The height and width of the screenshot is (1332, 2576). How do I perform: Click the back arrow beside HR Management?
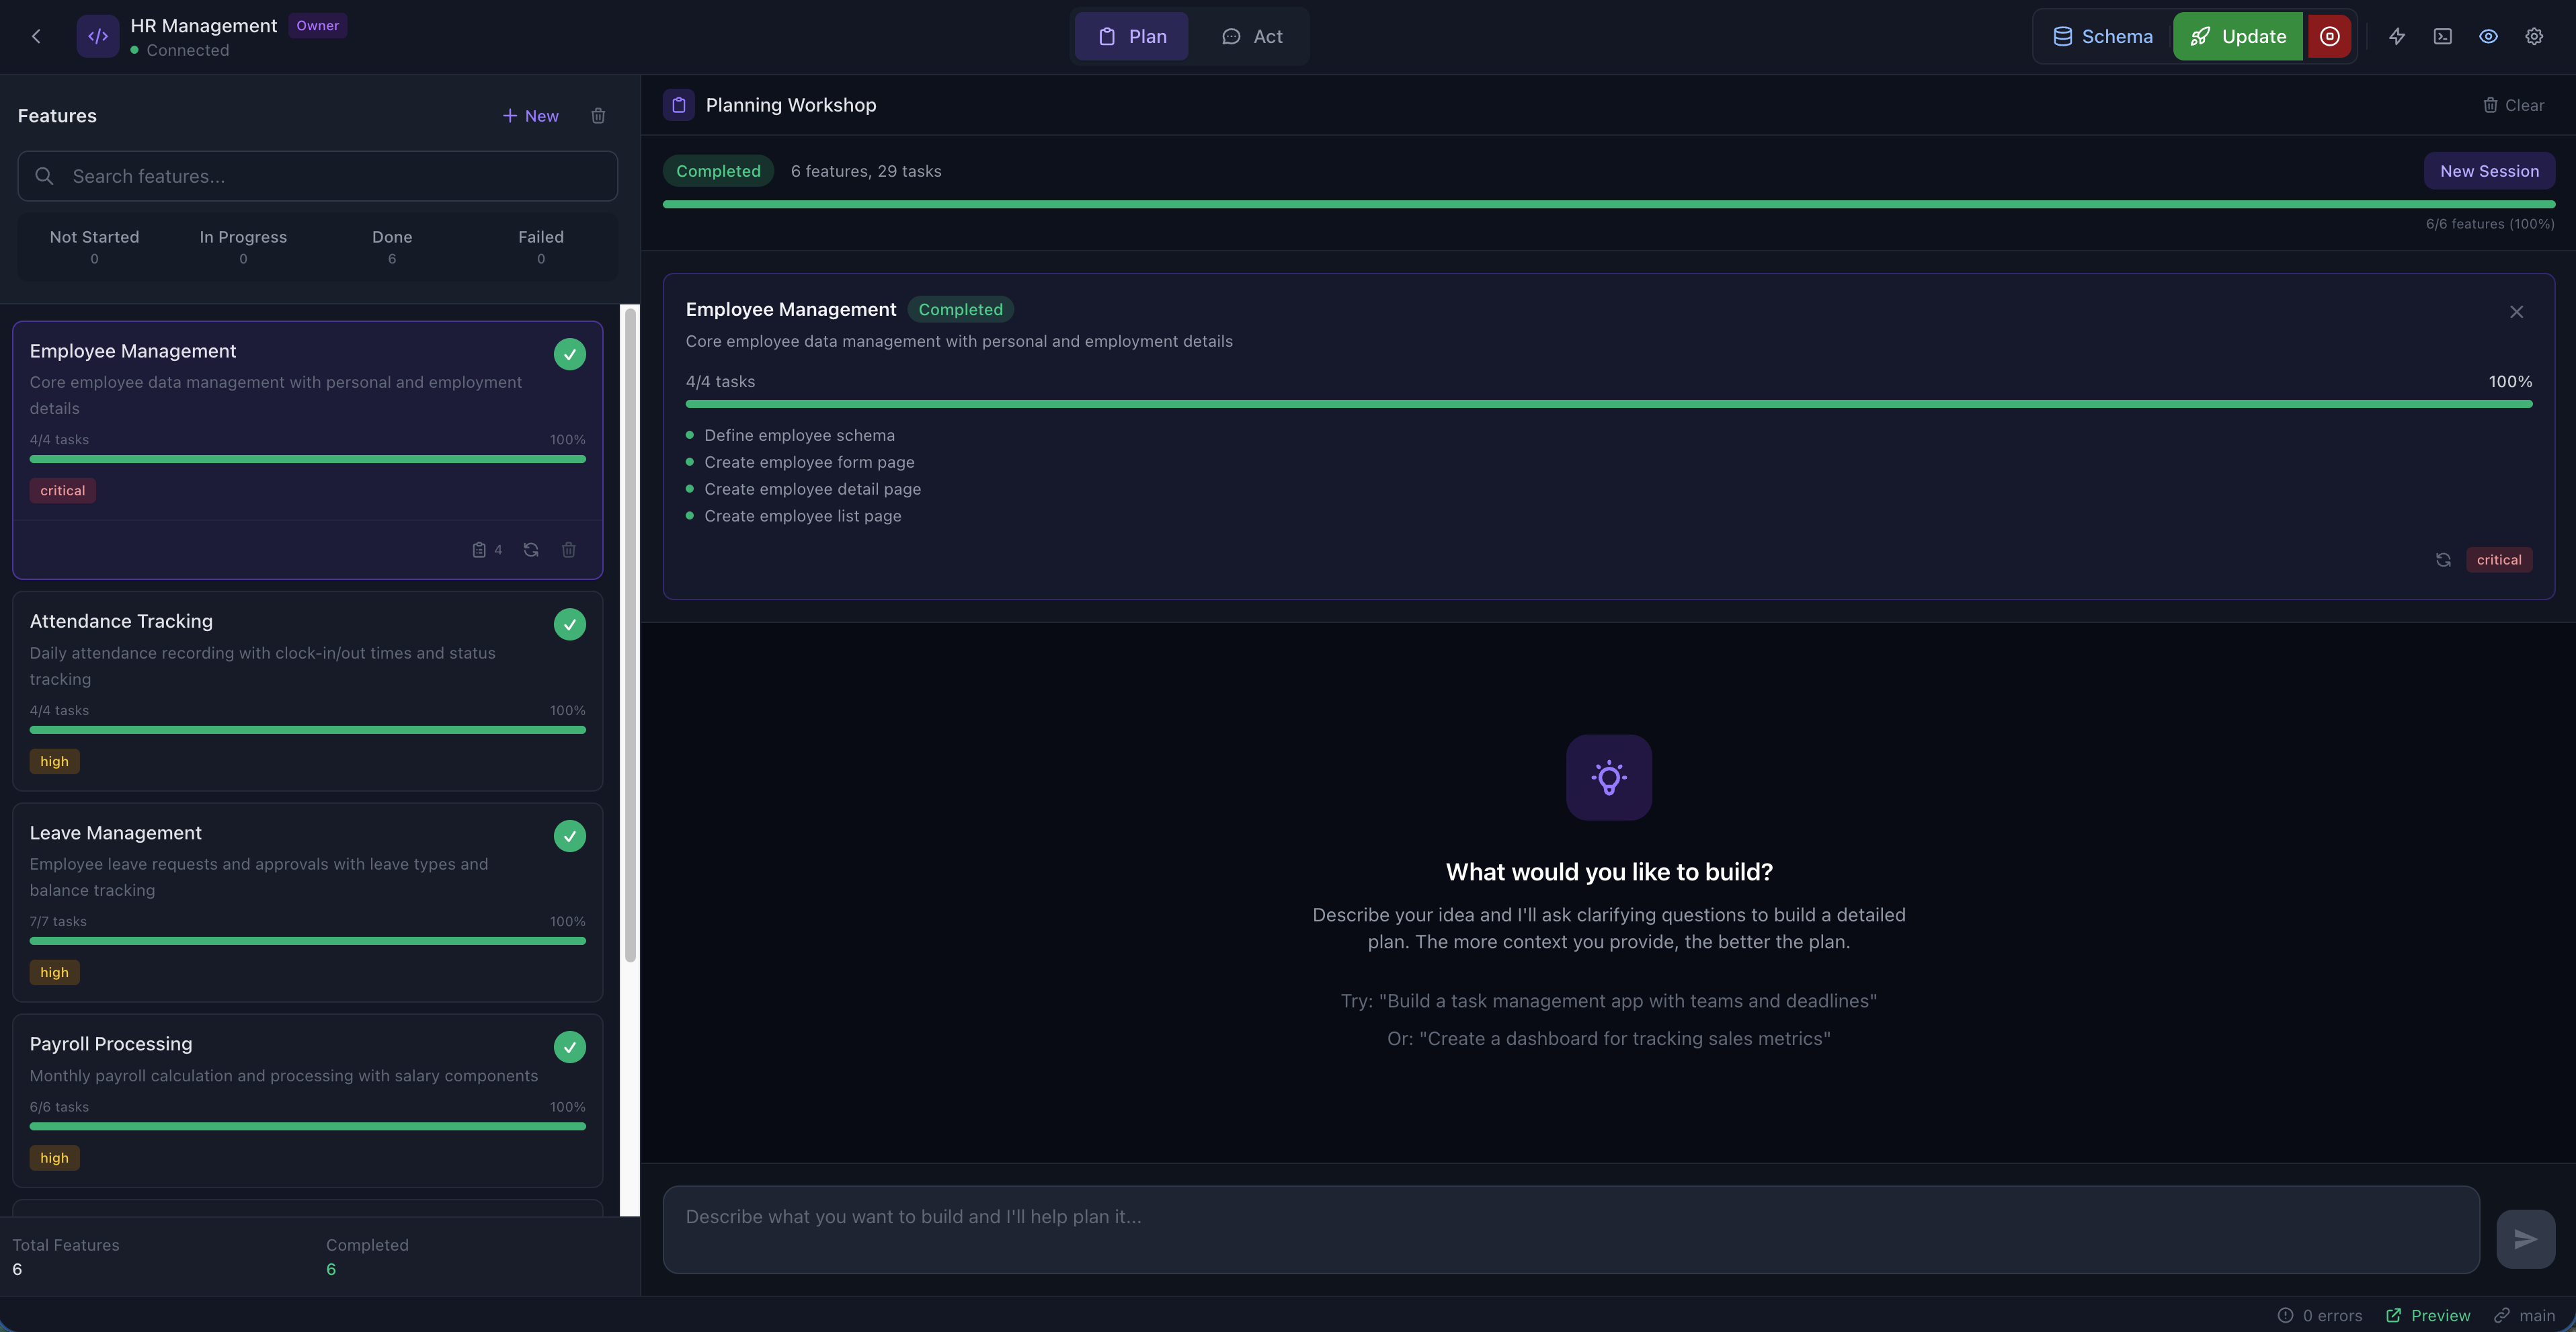pyautogui.click(x=36, y=37)
